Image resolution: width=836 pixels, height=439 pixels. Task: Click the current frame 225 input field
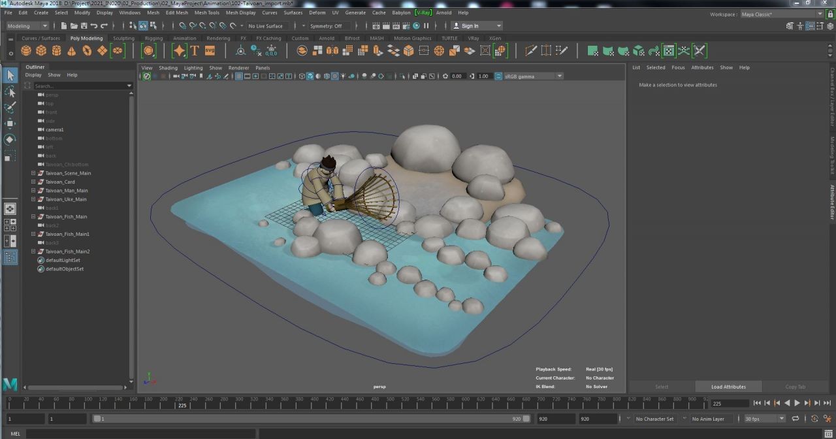pyautogui.click(x=728, y=403)
